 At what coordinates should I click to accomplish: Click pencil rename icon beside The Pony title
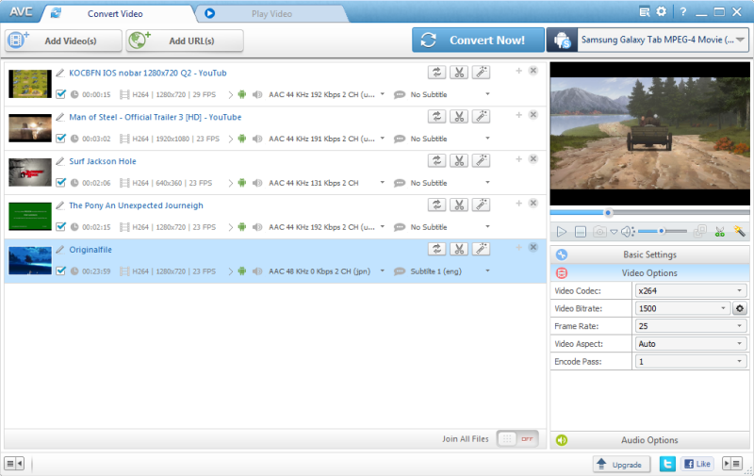tap(60, 205)
